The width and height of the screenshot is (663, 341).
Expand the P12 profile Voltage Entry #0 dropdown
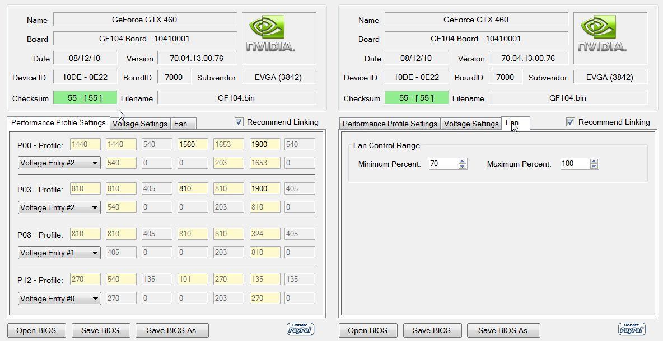tap(59, 299)
